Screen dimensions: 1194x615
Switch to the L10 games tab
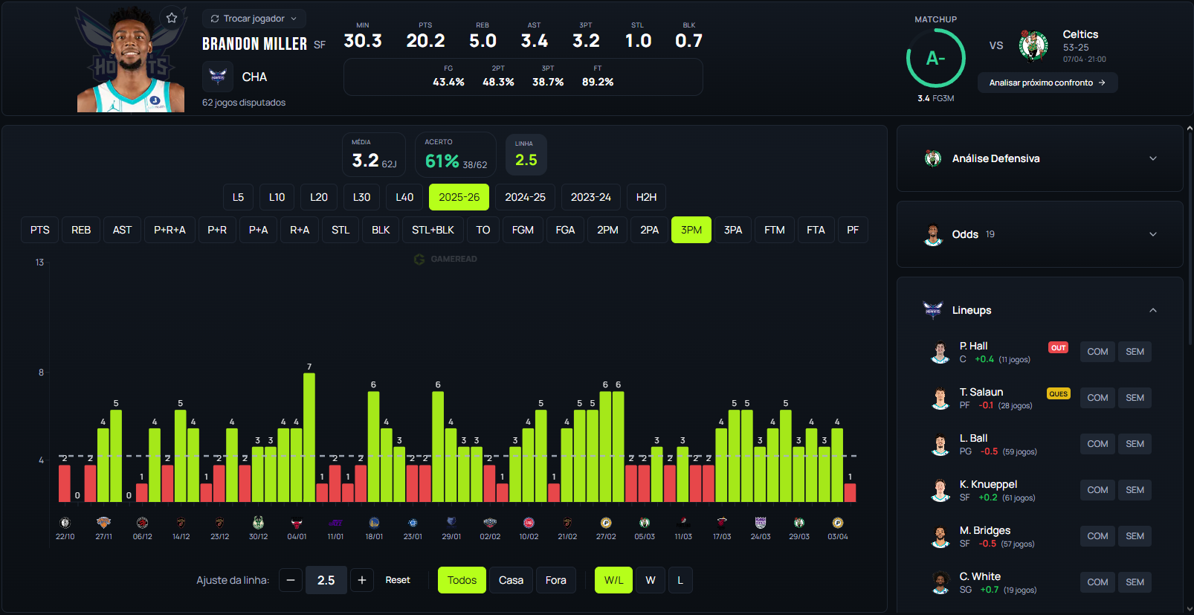pos(277,197)
